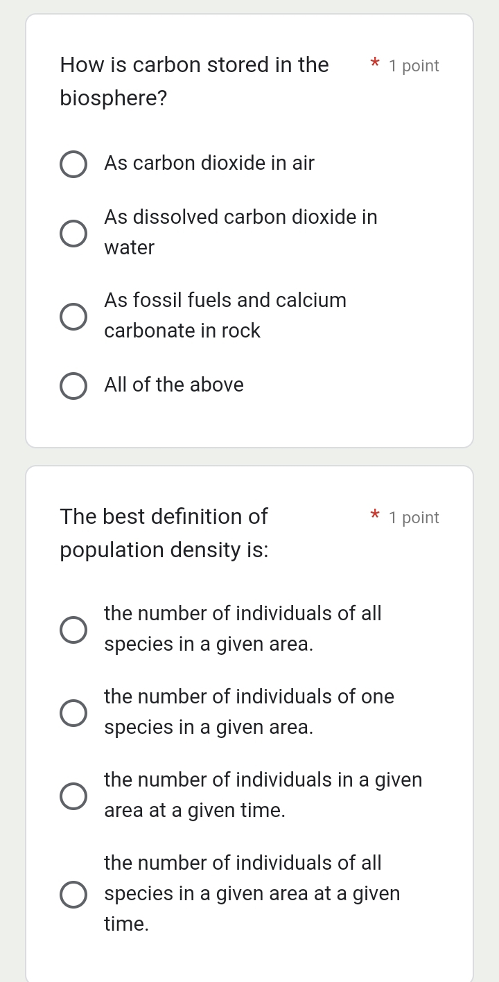Click "1 point" label on the carbon question

pos(414,67)
